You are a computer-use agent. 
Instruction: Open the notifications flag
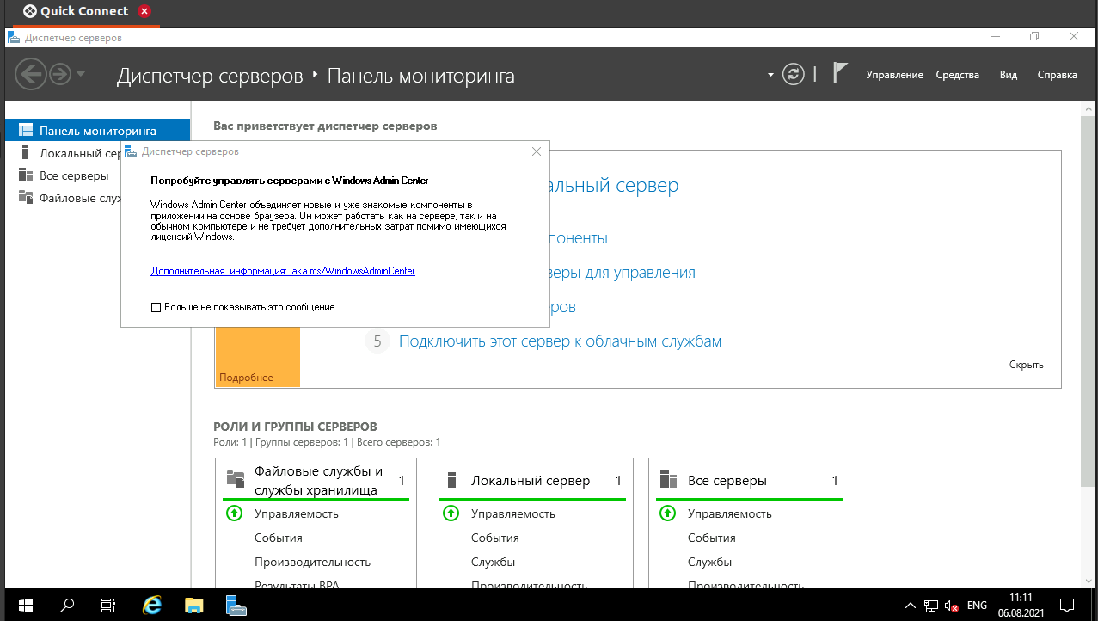[x=840, y=73]
